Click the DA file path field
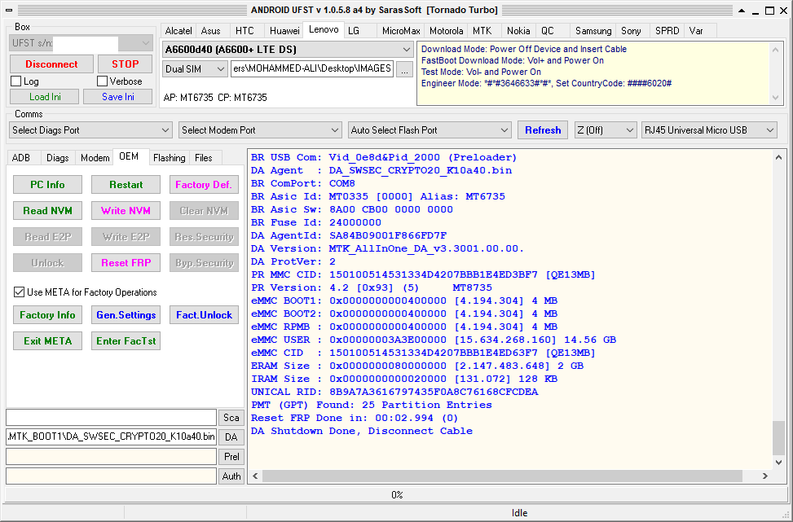793x522 pixels. 112,437
